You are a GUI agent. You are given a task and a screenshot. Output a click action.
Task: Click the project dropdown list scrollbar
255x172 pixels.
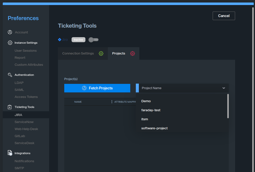(228, 106)
